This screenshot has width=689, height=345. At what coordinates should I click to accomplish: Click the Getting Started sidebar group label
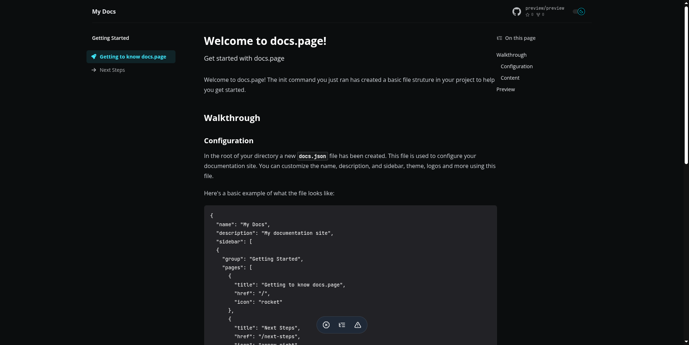coord(110,38)
